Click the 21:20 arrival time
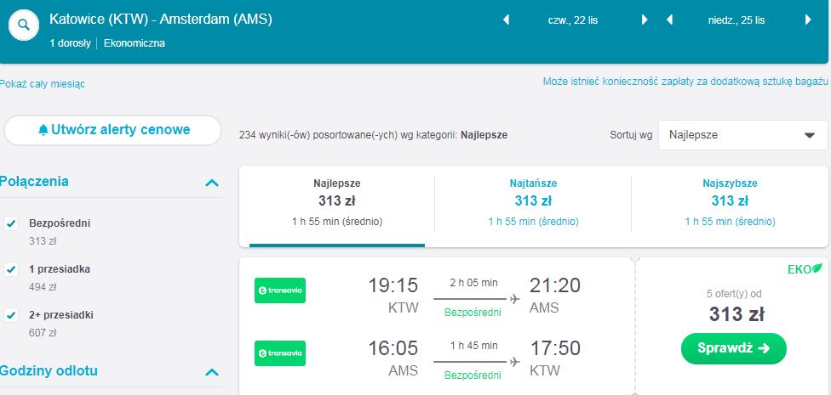 click(x=555, y=286)
